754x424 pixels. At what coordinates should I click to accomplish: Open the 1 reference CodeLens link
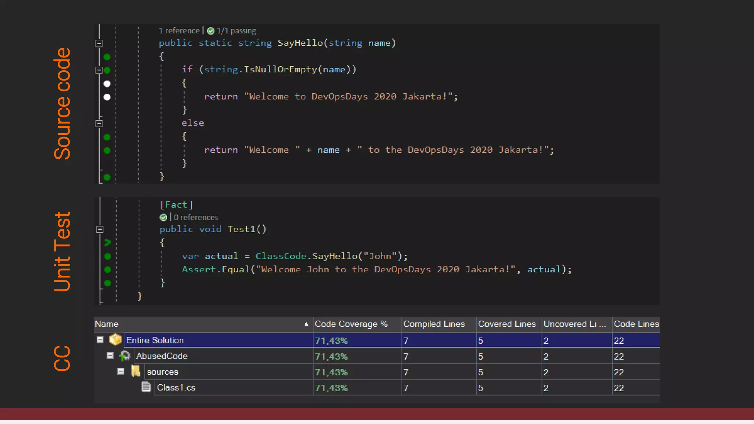click(179, 31)
